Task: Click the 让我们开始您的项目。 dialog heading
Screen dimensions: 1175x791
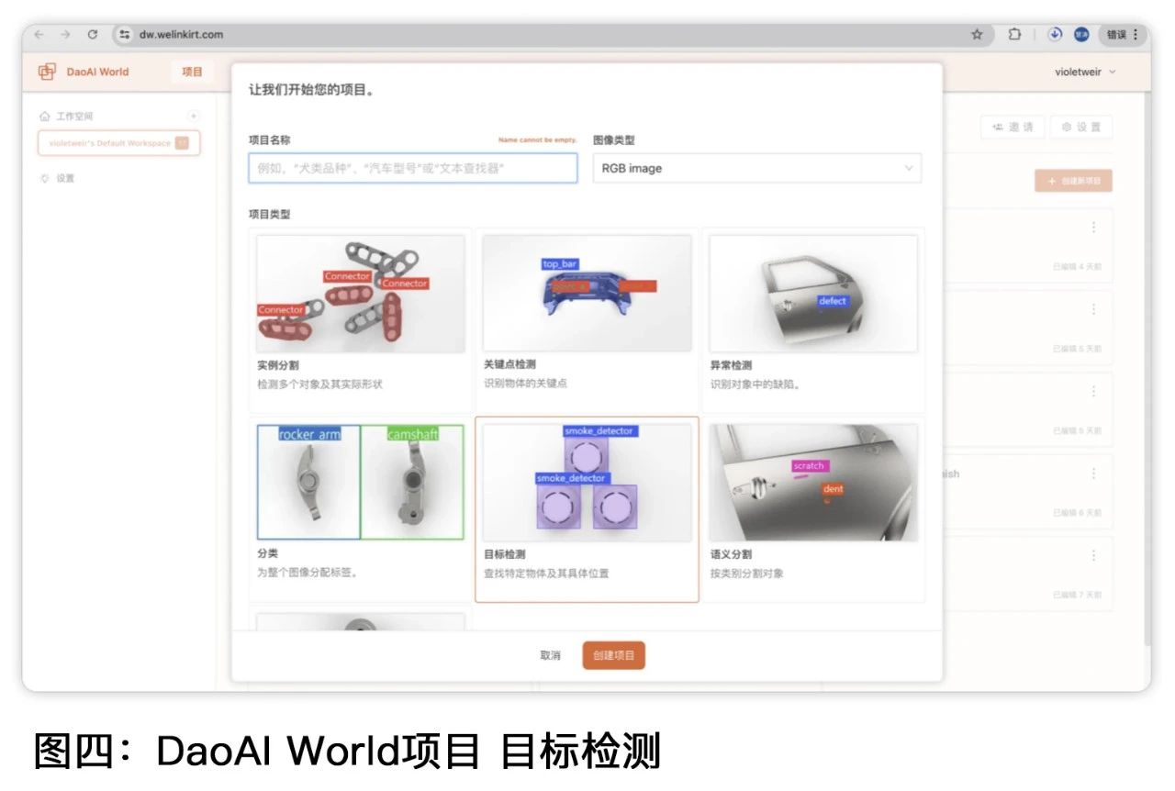Action: click(311, 90)
